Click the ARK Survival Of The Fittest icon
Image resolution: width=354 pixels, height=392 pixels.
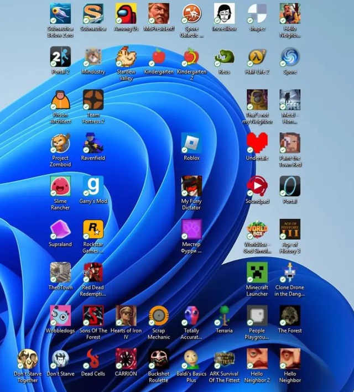(225, 359)
